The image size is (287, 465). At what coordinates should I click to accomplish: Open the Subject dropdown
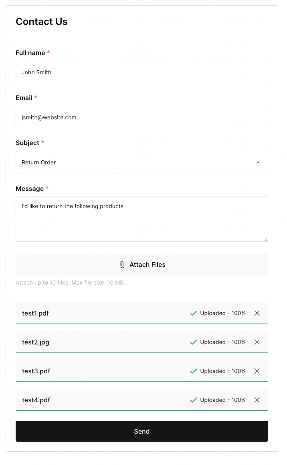[141, 162]
